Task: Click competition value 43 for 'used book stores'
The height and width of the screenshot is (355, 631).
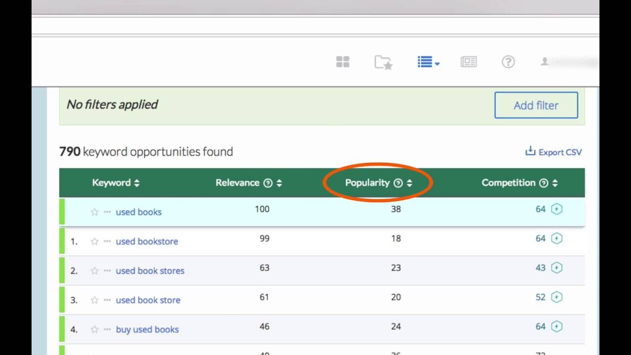Action: click(541, 268)
